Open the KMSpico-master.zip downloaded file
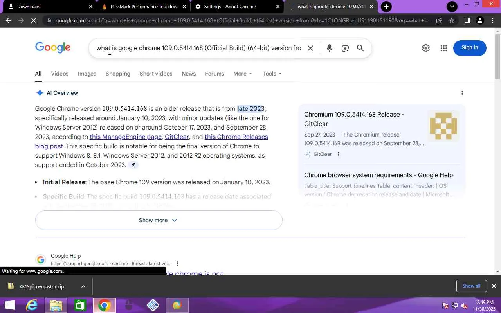This screenshot has height=313, width=501. tap(41, 286)
